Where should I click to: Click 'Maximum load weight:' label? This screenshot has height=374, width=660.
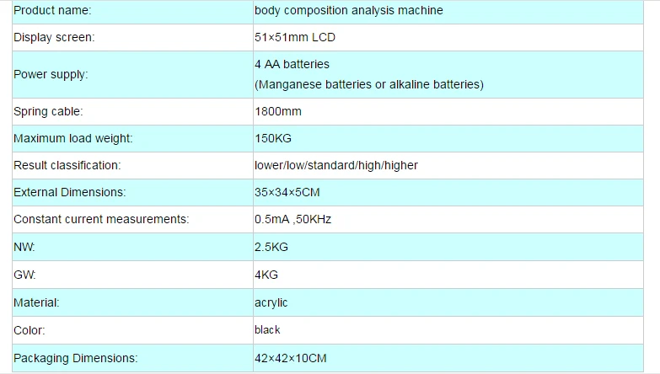(x=72, y=138)
